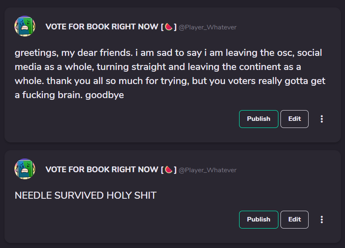Click the display name 'VOTE FOR BOOK RIGHT NOW' on the second draft
This screenshot has height=248, width=345.
[x=102, y=169]
